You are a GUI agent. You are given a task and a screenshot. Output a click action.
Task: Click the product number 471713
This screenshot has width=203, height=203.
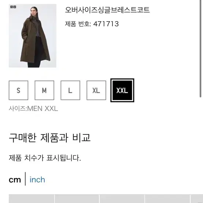[x=106, y=24]
